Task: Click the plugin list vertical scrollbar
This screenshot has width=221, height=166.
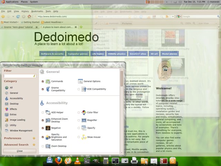Action: click(122, 111)
